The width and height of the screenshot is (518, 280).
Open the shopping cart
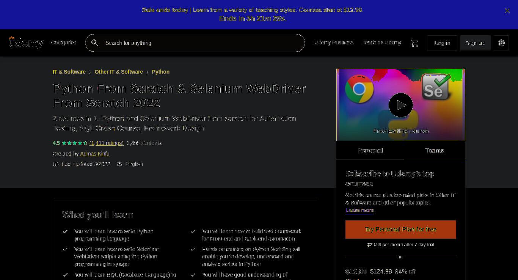(415, 43)
